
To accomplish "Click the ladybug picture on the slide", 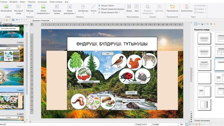I will tap(127, 76).
